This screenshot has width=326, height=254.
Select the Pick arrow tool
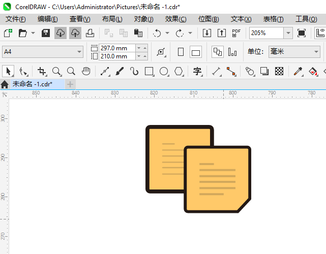8,72
